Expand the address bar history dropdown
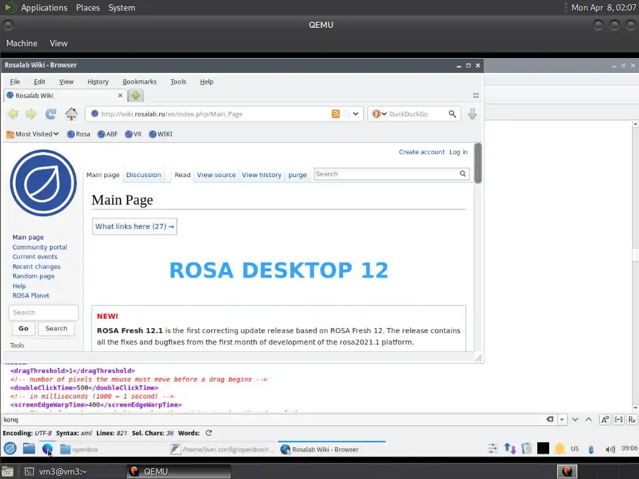This screenshot has width=639, height=479. [x=356, y=114]
